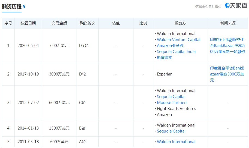Select the 交易金额 column header
Screen dimensions: 249x148
pos(59,23)
